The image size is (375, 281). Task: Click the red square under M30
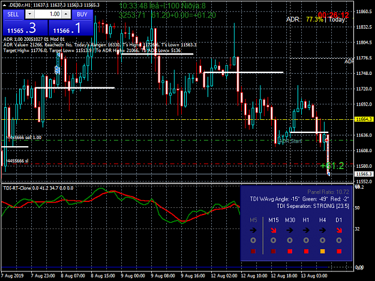[290, 251]
